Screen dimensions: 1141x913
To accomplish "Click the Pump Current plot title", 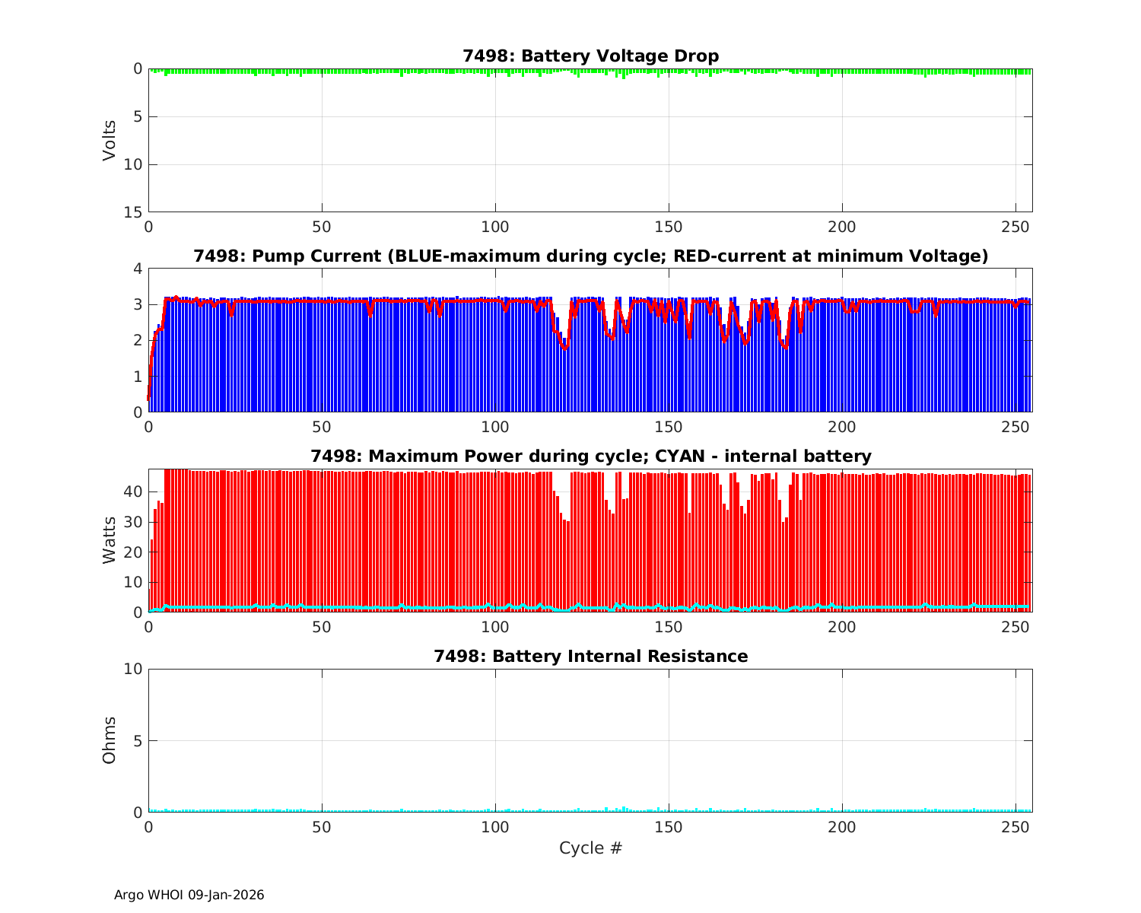I will point(590,256).
